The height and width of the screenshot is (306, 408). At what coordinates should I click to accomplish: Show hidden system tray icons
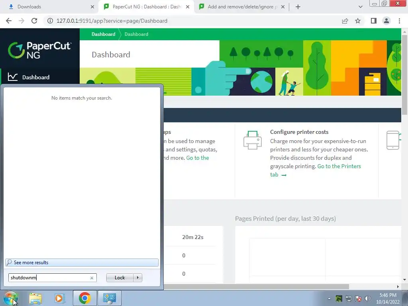click(x=329, y=298)
